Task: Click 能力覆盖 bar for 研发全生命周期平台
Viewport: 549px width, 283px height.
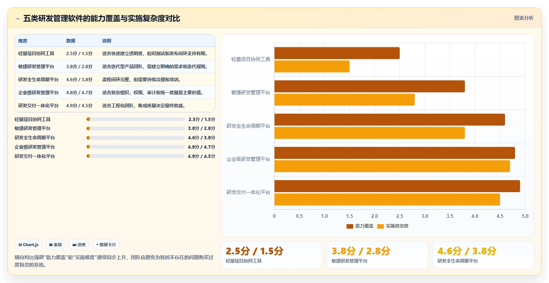Action: point(390,120)
